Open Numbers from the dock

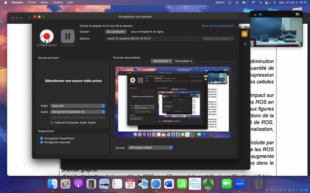(182, 184)
